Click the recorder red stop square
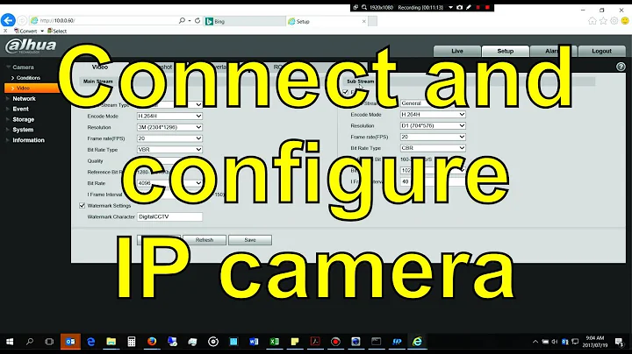 pos(487,7)
